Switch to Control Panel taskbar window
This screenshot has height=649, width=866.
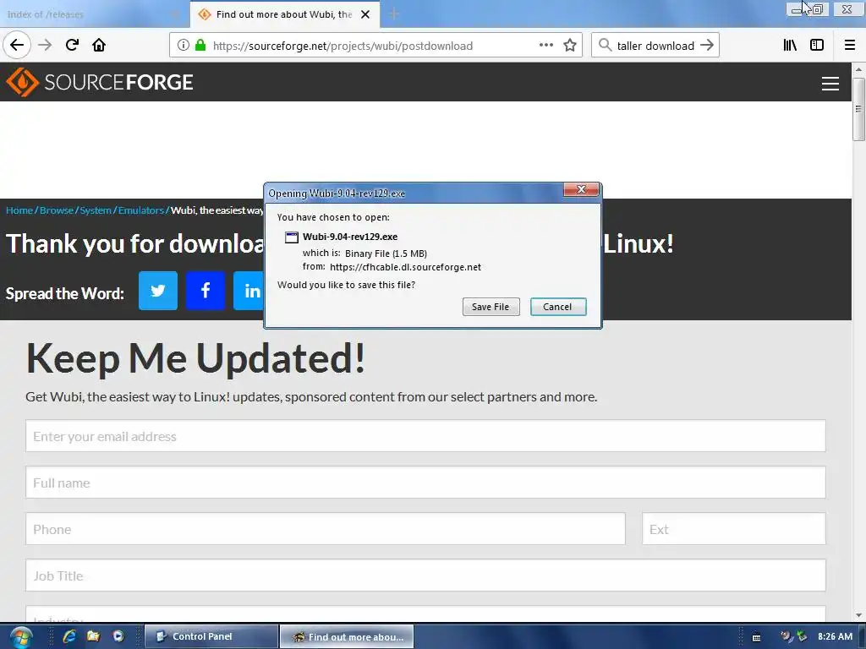[211, 637]
